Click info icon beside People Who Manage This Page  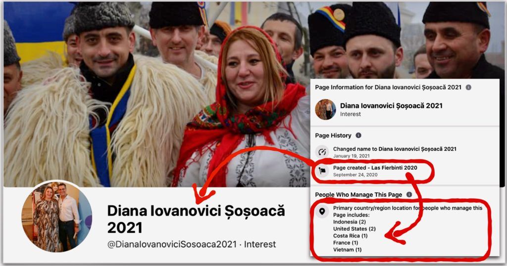click(x=409, y=195)
